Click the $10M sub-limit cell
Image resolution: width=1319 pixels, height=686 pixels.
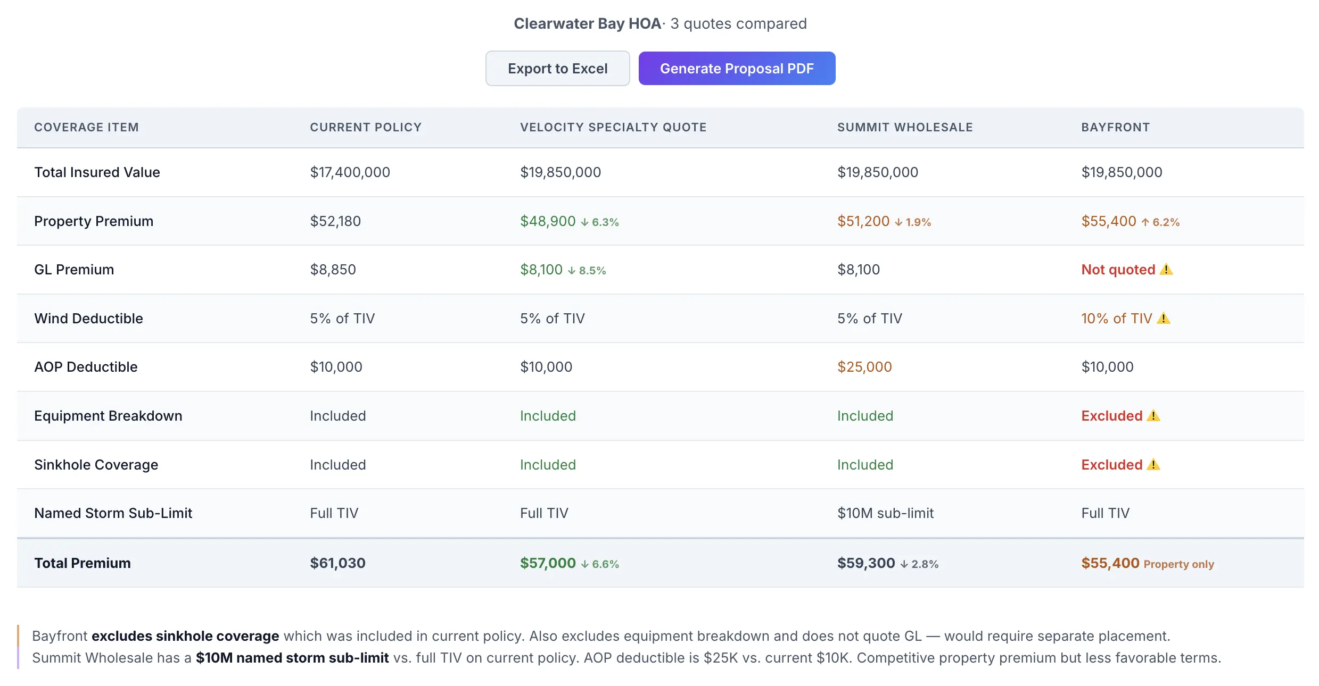point(885,513)
